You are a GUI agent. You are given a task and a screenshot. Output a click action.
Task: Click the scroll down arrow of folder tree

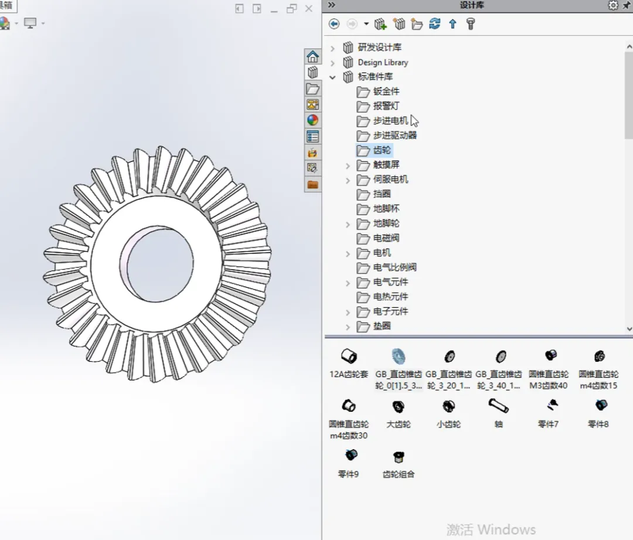(x=629, y=329)
